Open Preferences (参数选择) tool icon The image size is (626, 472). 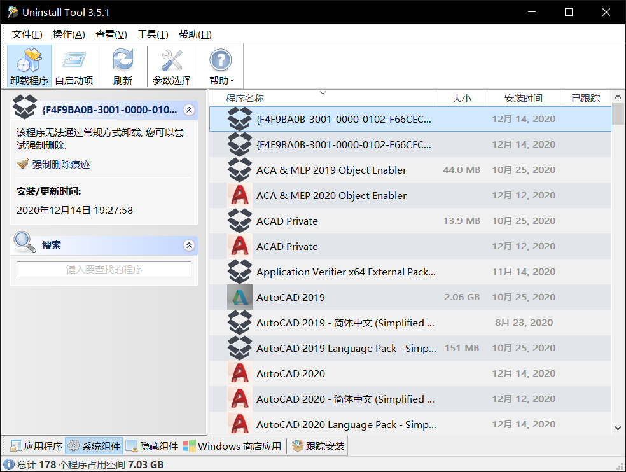coord(172,66)
